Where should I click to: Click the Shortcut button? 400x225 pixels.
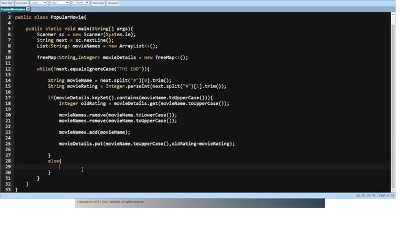[113, 3]
